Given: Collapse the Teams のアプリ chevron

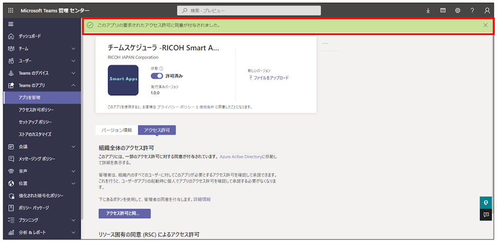Looking at the screenshot, I should pos(73,85).
